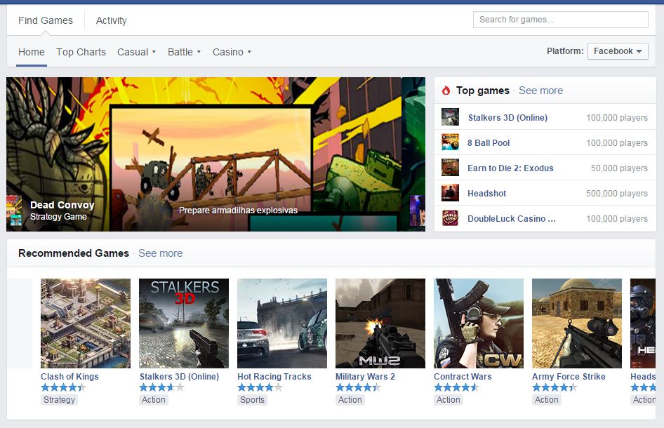Select the Hot Racing Tracks thumbnail
Screen dimensions: 664x428
point(282,323)
